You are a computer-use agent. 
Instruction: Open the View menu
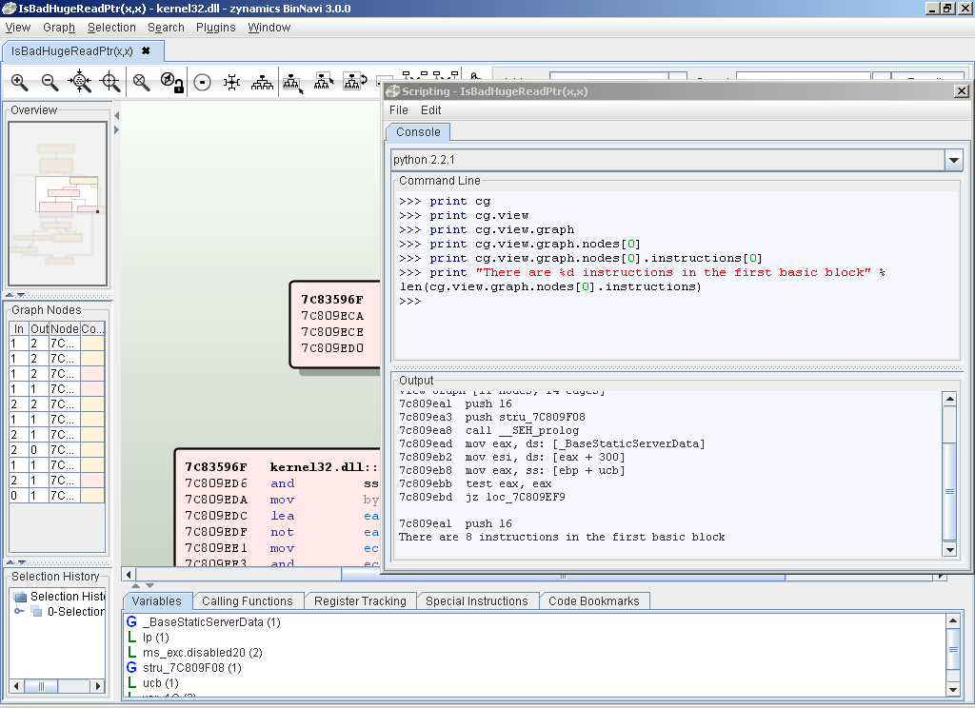click(x=17, y=28)
